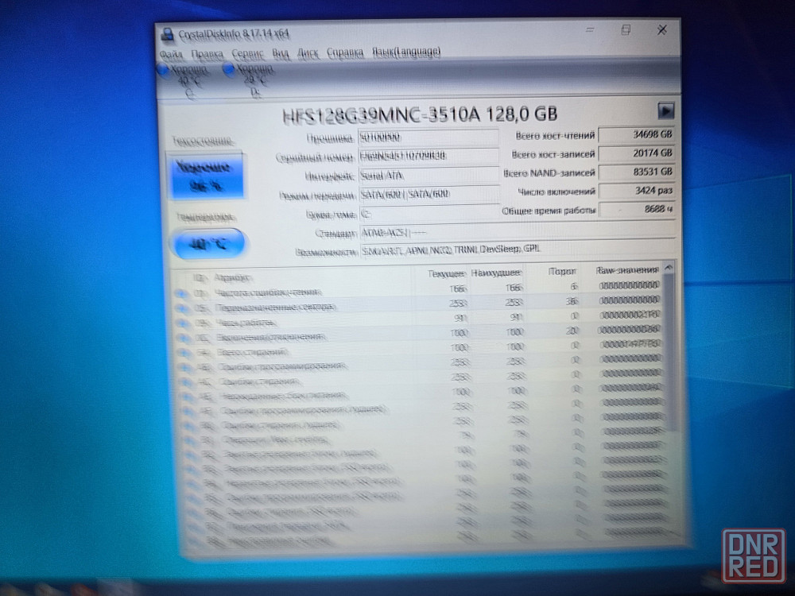
Task: Click the 40 °C temperature button
Action: (207, 244)
